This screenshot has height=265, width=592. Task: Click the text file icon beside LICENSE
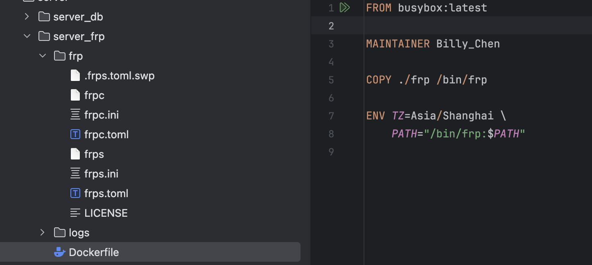[x=75, y=213]
